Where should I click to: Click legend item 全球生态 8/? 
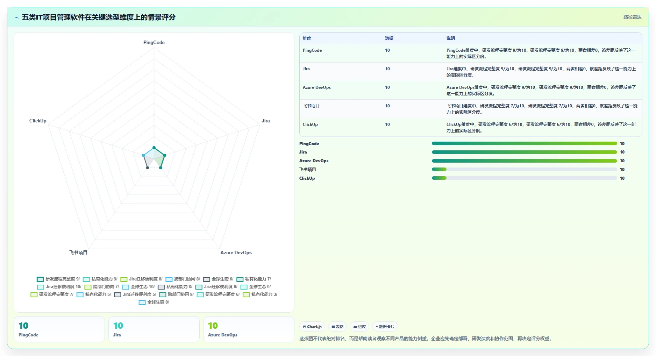154,302
